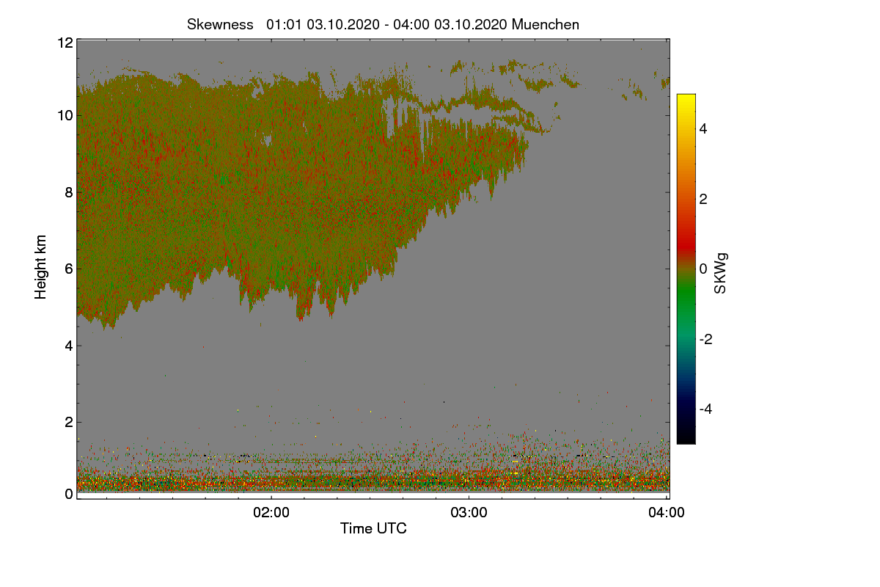Click the 02:00 time tick label
This screenshot has height=587, width=880.
tap(271, 513)
